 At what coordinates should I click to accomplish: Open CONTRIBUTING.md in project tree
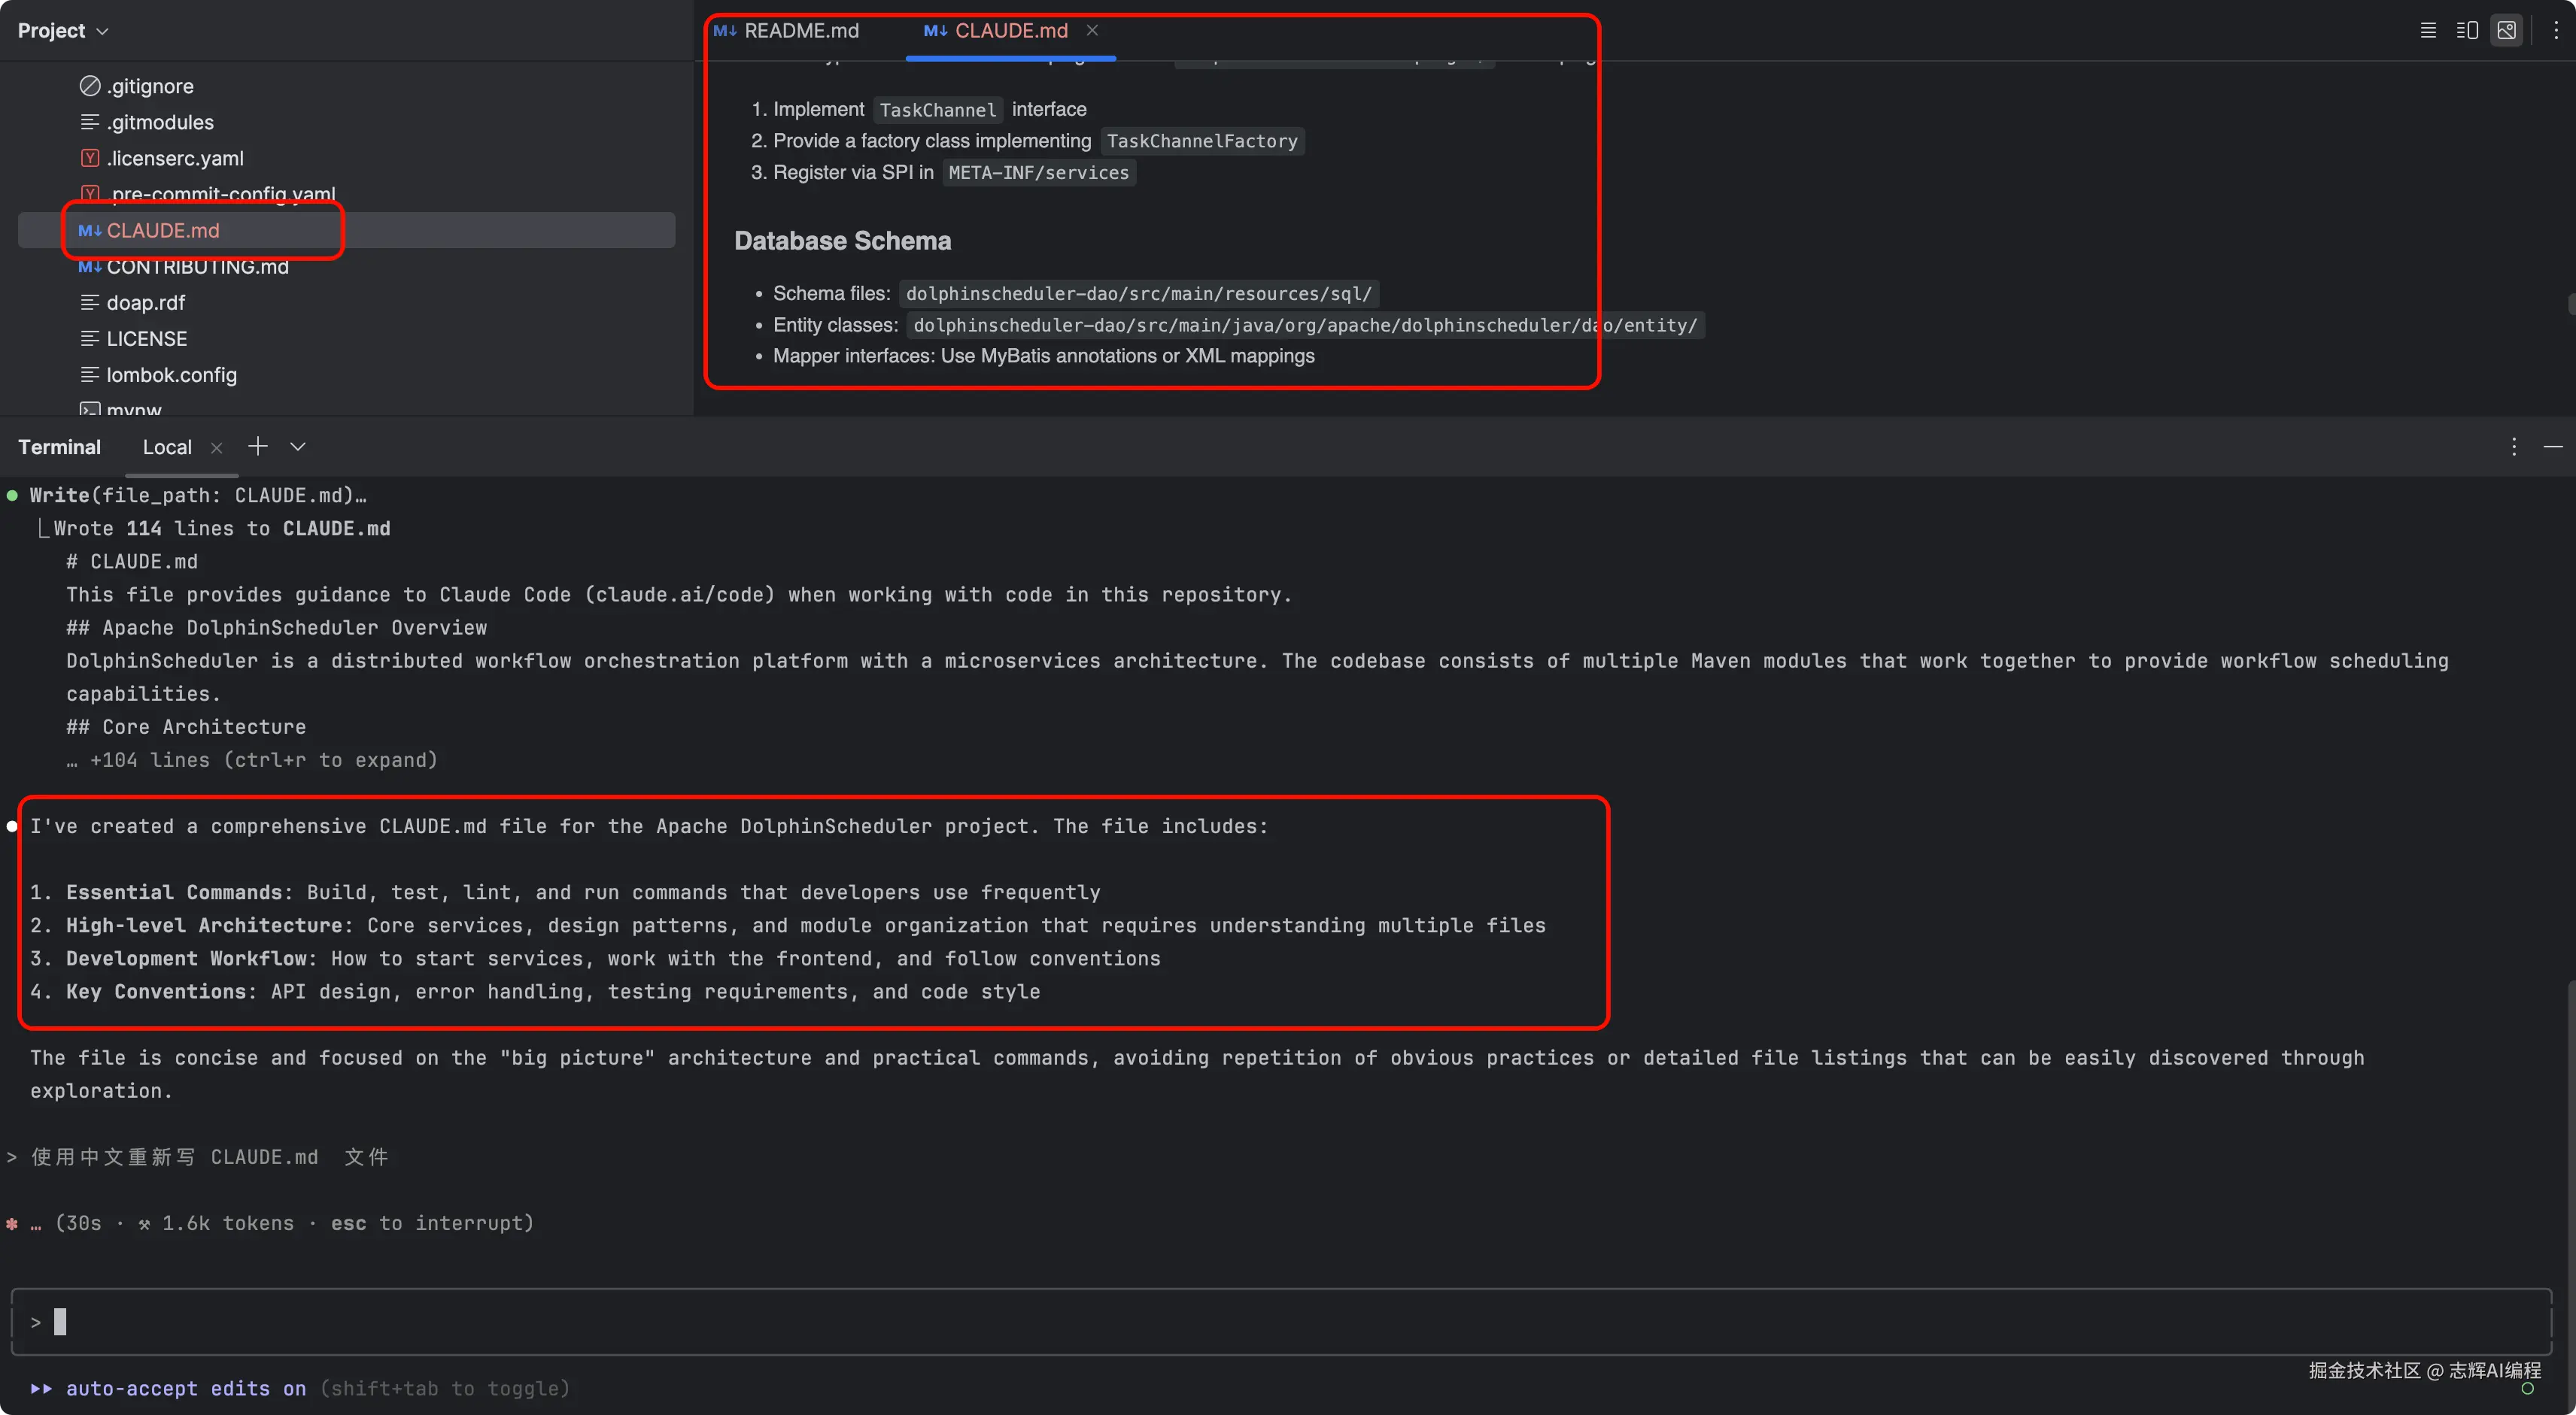coord(197,267)
